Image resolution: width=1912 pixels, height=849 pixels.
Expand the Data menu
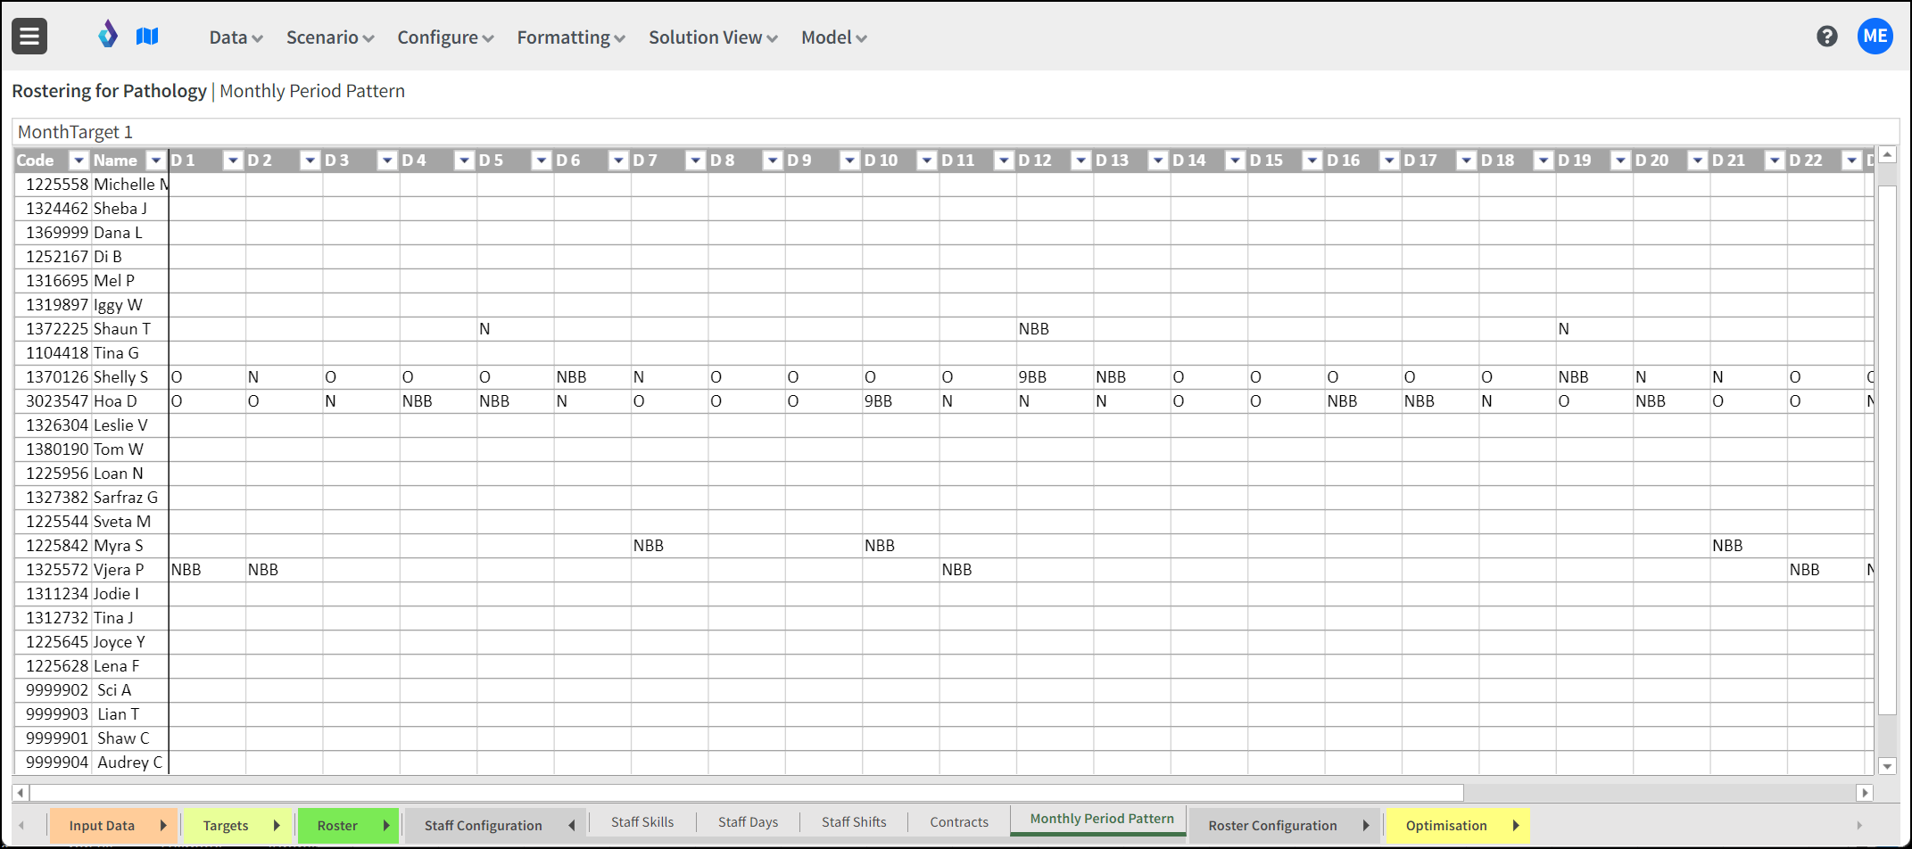(x=236, y=37)
